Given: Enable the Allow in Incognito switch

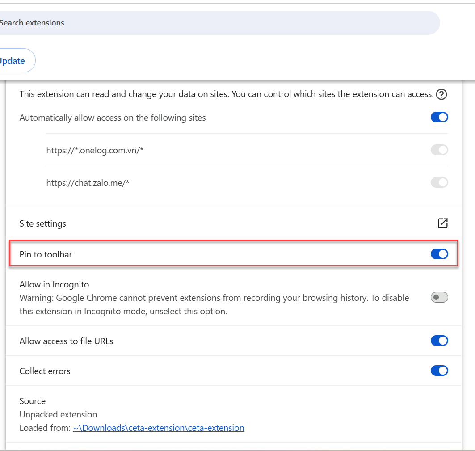Looking at the screenshot, I should click(439, 297).
